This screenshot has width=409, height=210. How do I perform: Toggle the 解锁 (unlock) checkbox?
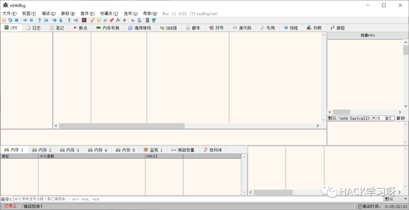click(x=392, y=118)
